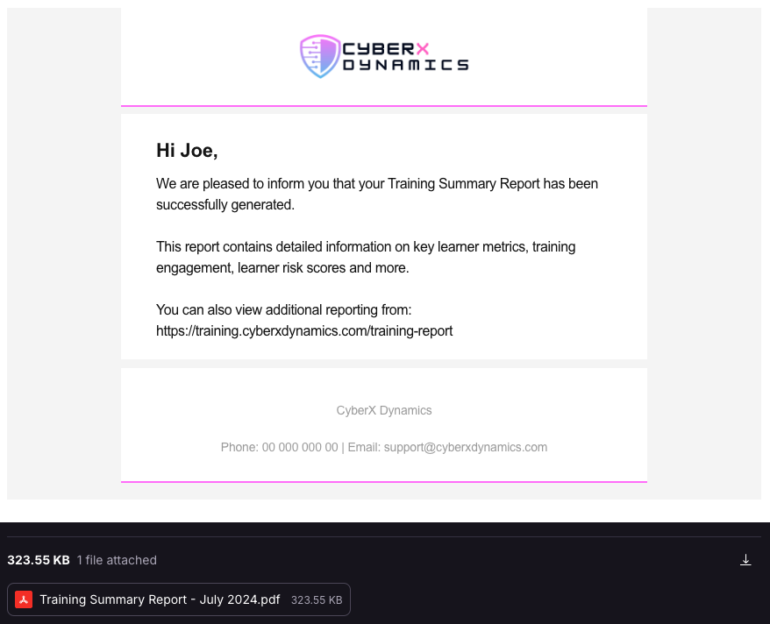Click the 'Hi Joe,' greeting heading

[187, 151]
